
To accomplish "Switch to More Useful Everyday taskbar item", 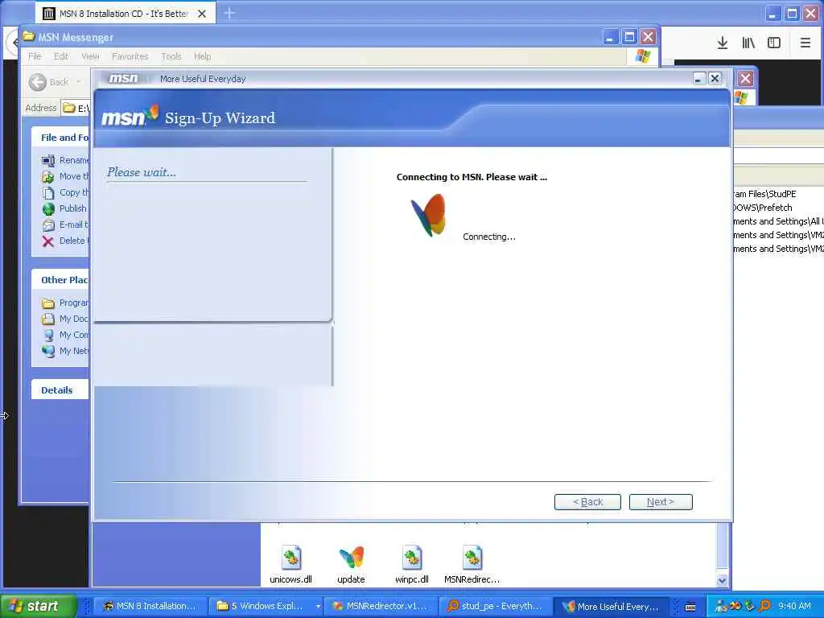I will [612, 606].
